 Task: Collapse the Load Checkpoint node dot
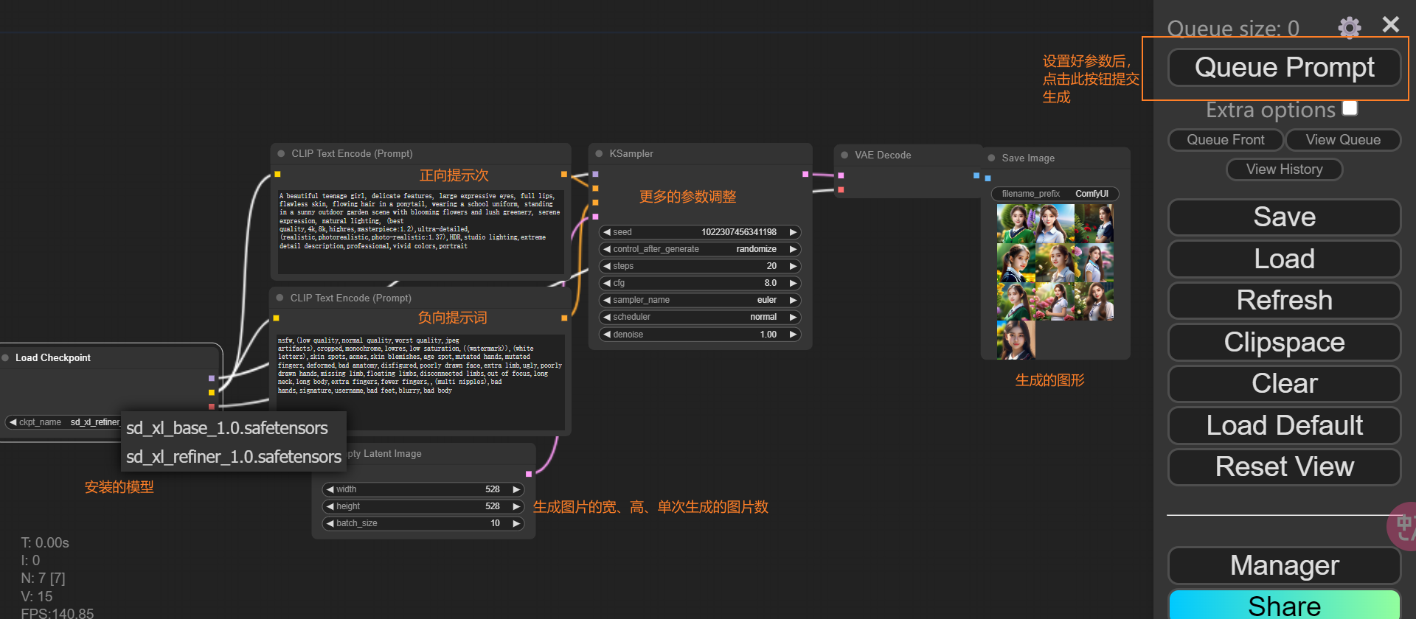6,358
